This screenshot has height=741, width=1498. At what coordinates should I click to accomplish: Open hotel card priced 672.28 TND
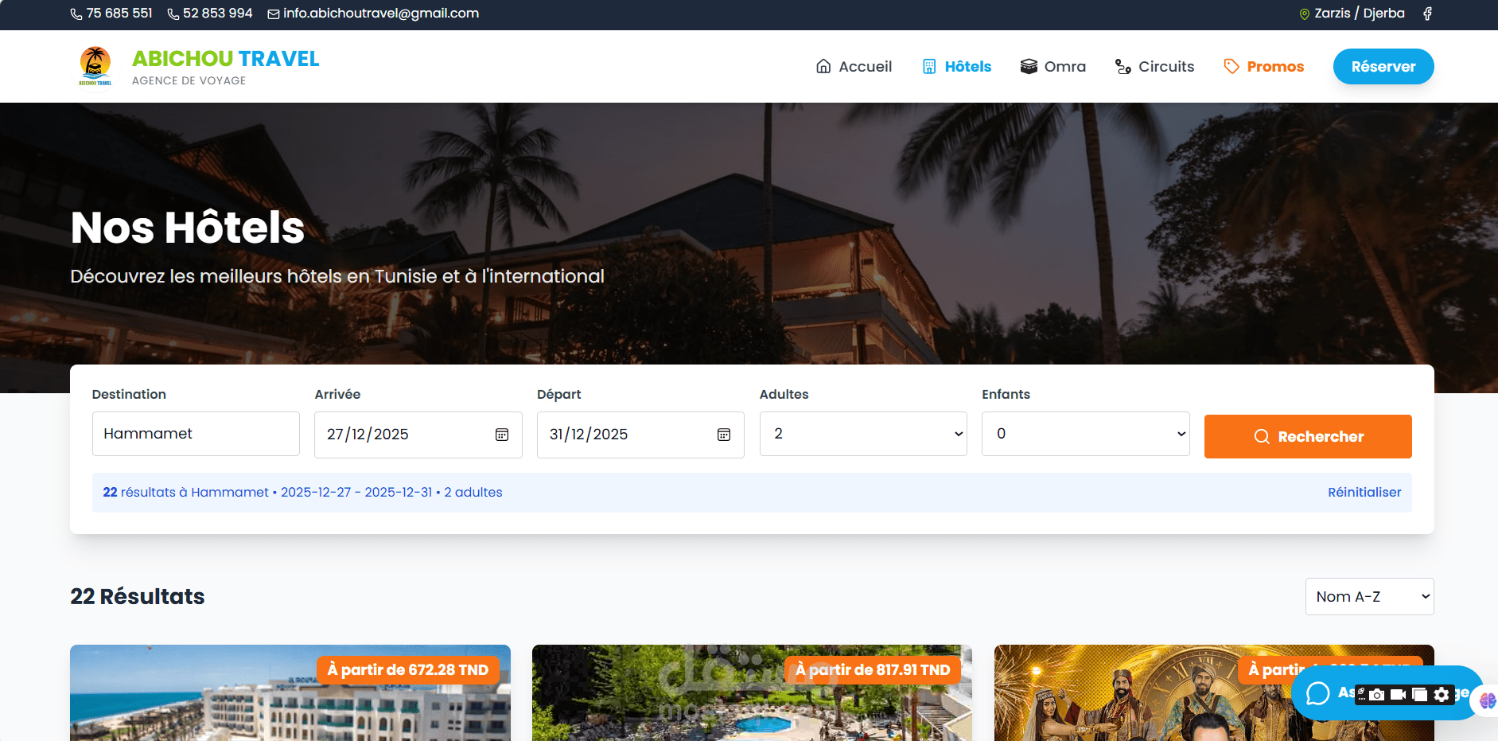coord(290,692)
